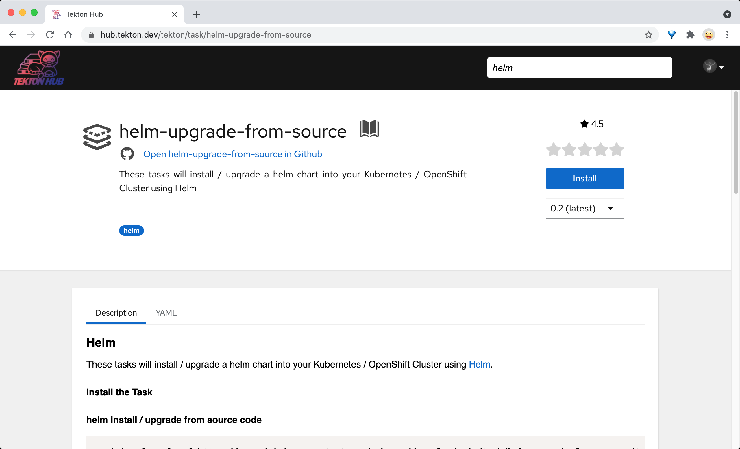Click the Tekton Hub cat logo
The width and height of the screenshot is (740, 449).
[x=39, y=68]
